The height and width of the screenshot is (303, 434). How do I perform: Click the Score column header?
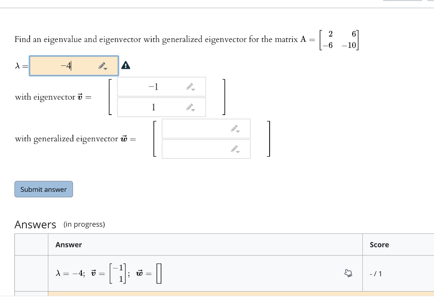[x=379, y=245]
